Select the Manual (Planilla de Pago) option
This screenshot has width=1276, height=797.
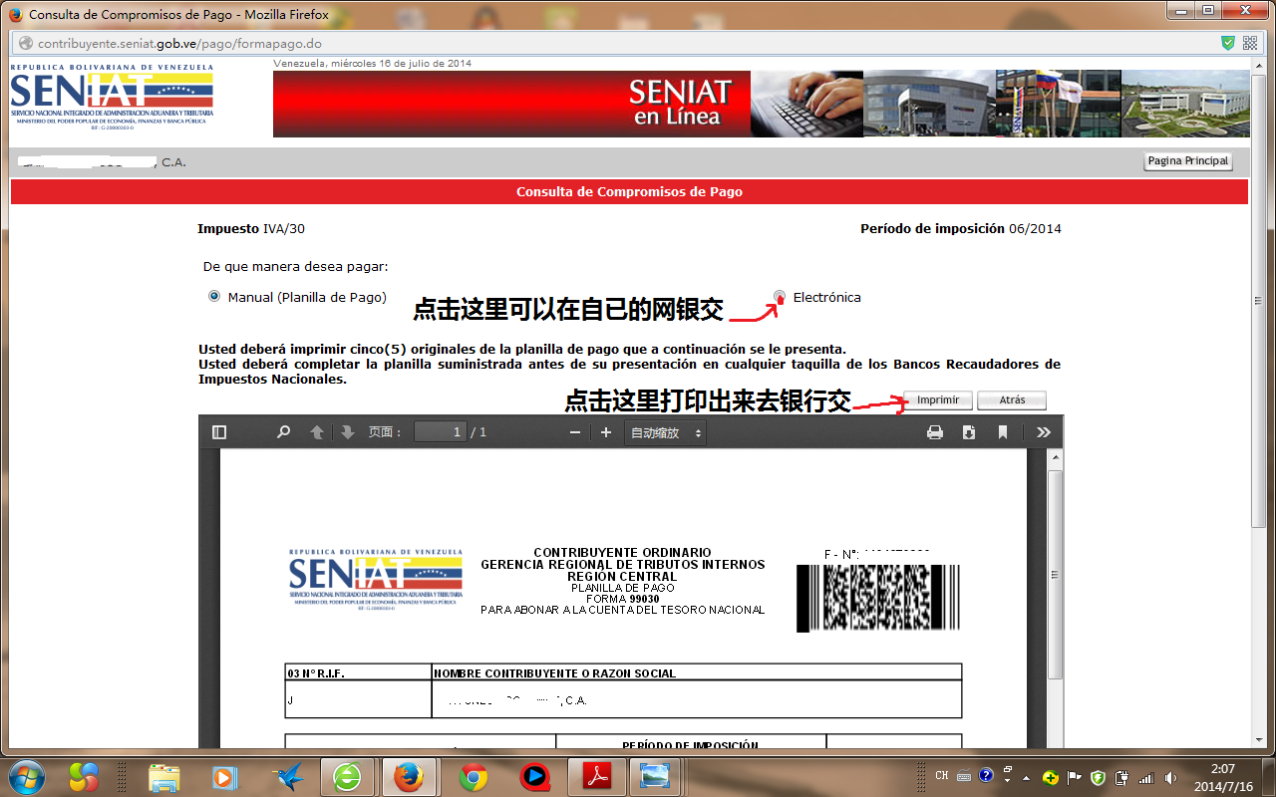tap(214, 297)
